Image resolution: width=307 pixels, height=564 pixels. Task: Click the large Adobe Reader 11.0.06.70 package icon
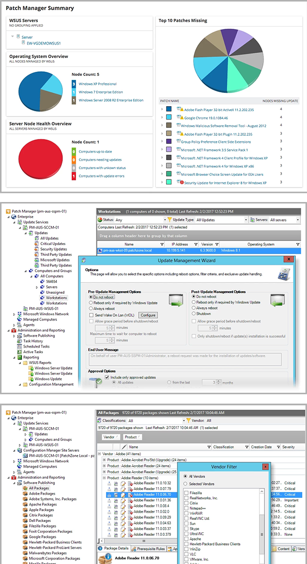coord(105,559)
